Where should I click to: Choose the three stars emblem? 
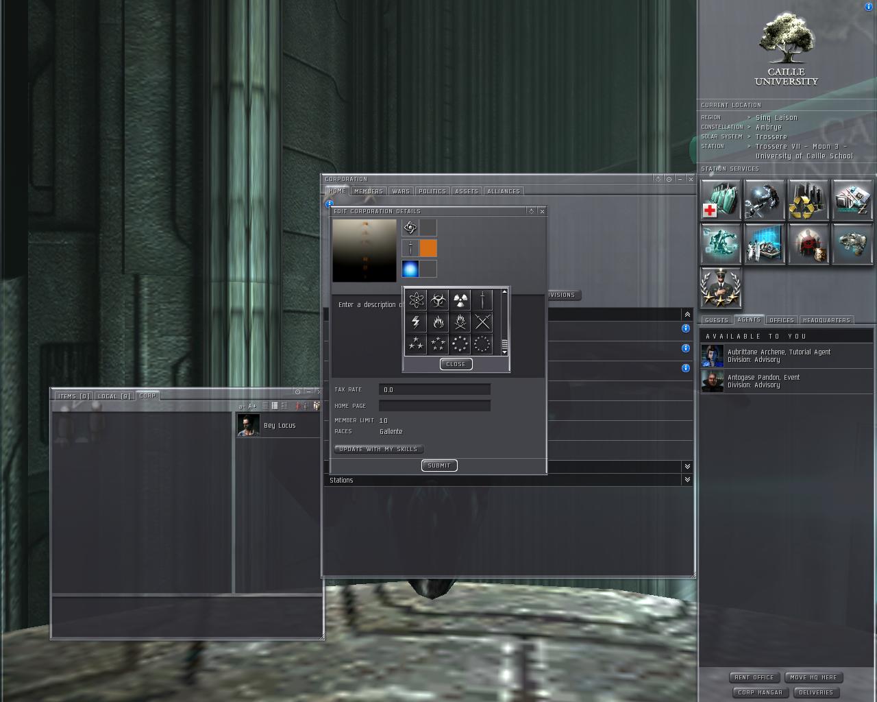[x=416, y=343]
